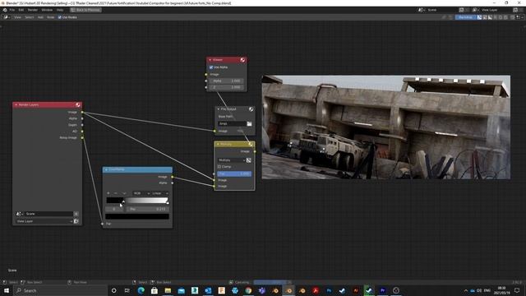
Task: Collapse the Render Layers node
Action: pyautogui.click(x=16, y=104)
